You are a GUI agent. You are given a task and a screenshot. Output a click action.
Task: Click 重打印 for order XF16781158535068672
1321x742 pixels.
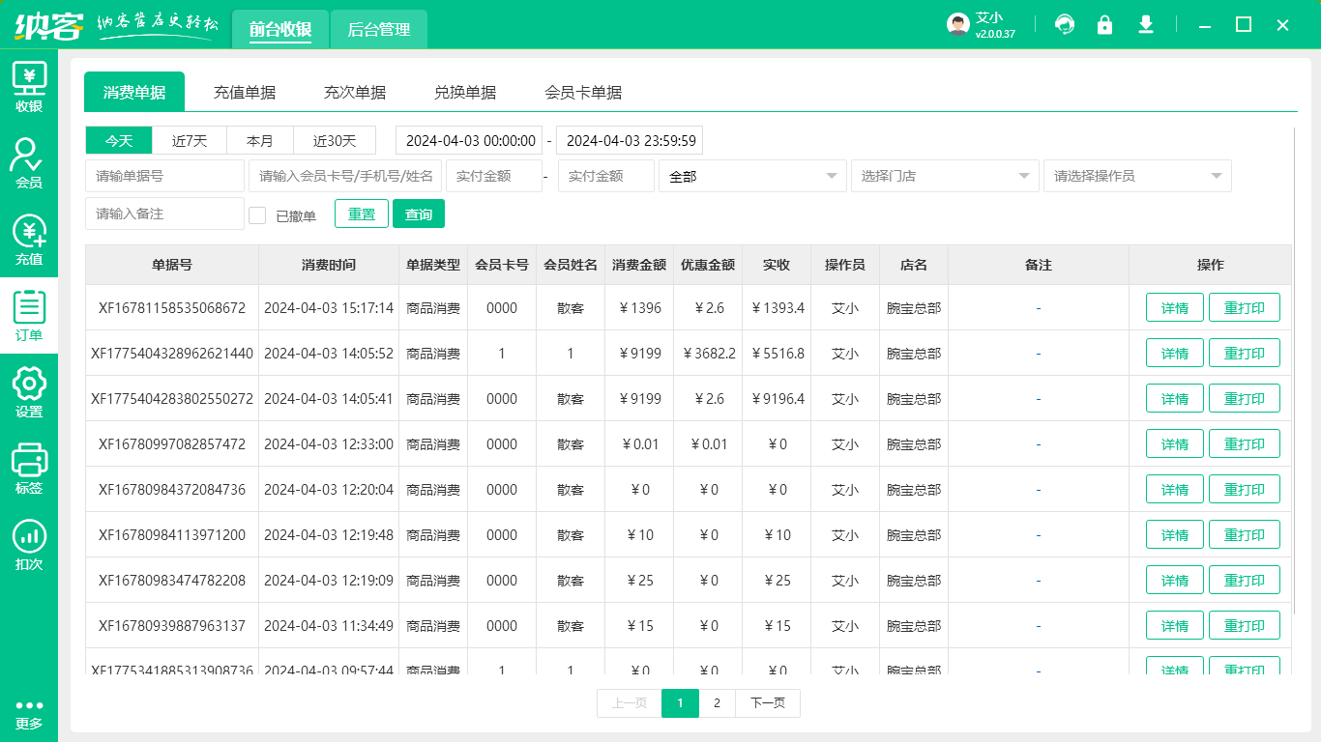(x=1245, y=307)
